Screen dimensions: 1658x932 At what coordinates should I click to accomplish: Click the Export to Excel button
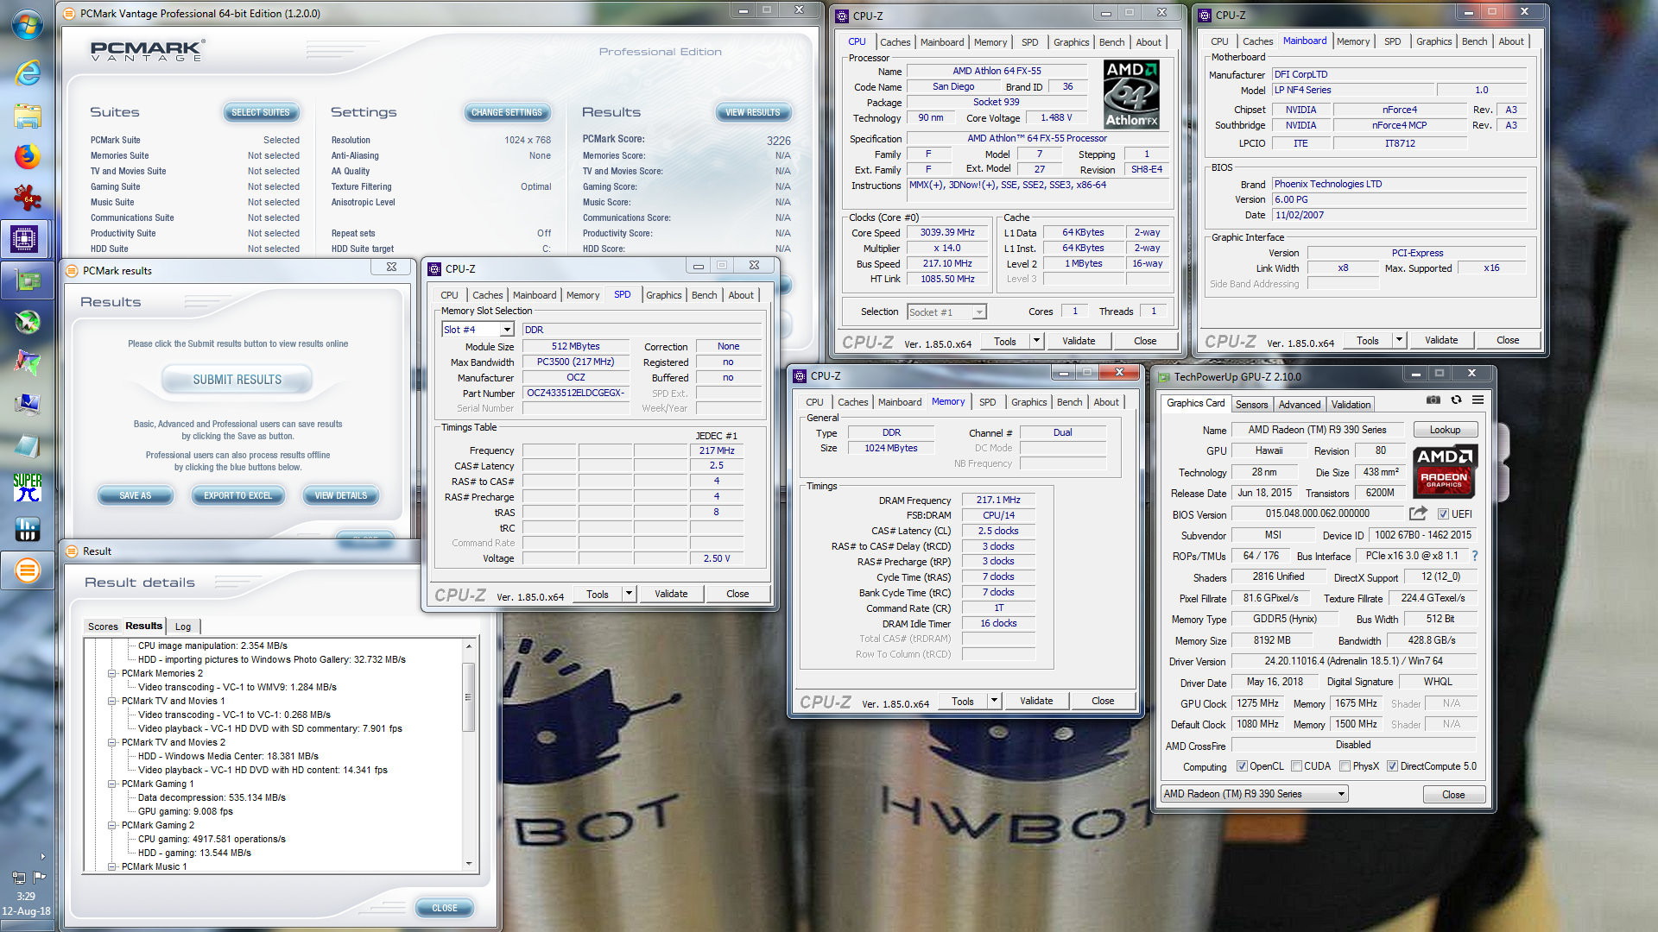pos(237,495)
